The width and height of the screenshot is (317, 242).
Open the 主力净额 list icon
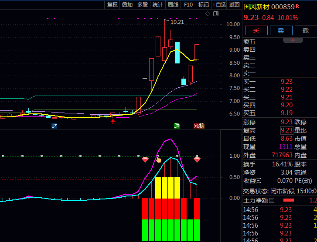click(x=272, y=200)
